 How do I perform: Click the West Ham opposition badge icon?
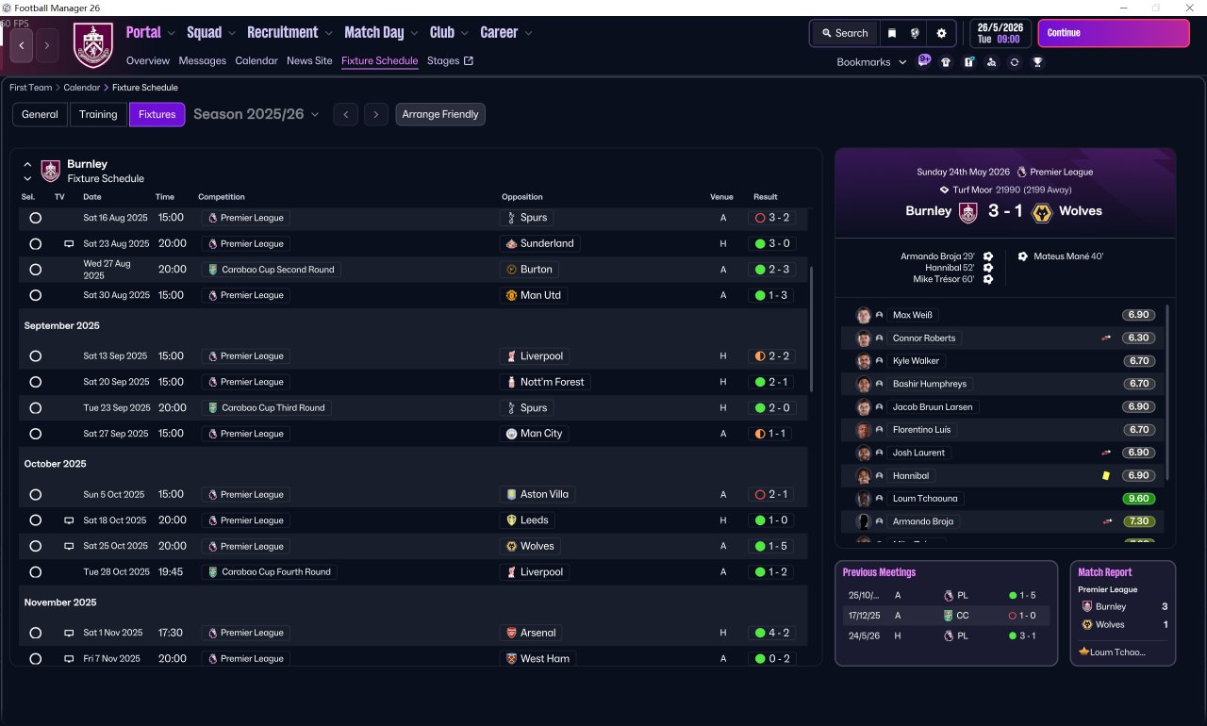coord(511,659)
